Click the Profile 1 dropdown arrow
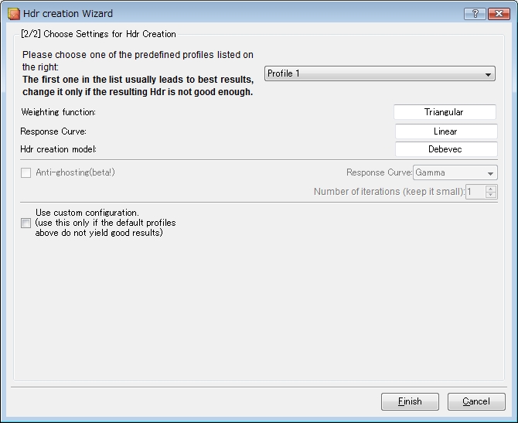 (488, 74)
